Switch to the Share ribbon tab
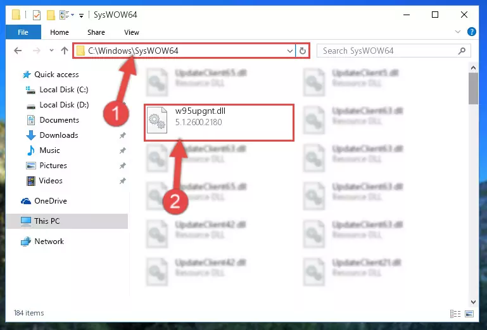The image size is (487, 330). (96, 32)
